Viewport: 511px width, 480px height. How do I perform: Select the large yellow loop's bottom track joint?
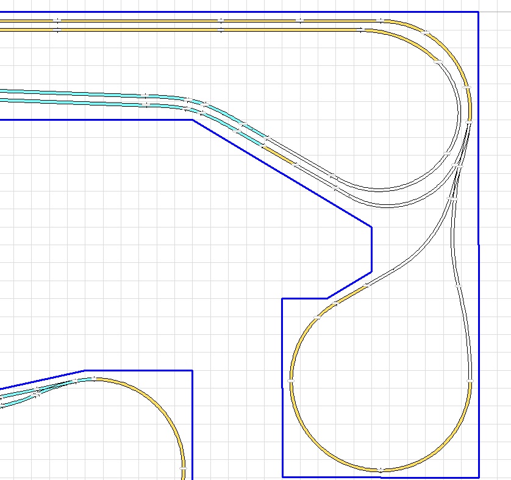[x=381, y=470]
